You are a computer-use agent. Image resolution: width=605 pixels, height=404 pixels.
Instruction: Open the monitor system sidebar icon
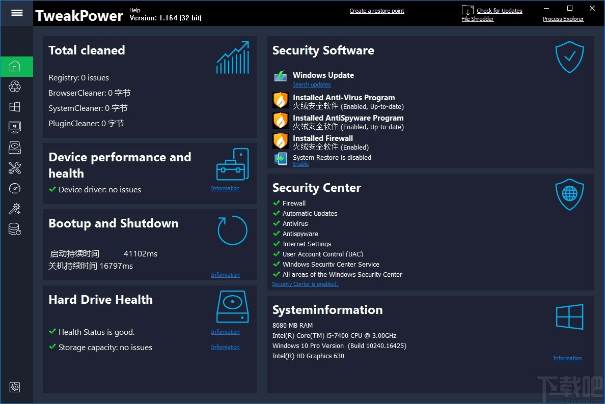tap(15, 127)
